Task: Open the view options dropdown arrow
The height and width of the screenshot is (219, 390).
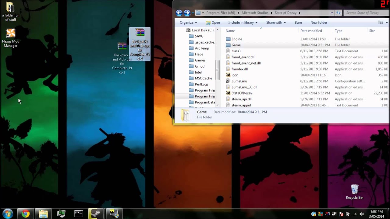Action: pos(387,23)
